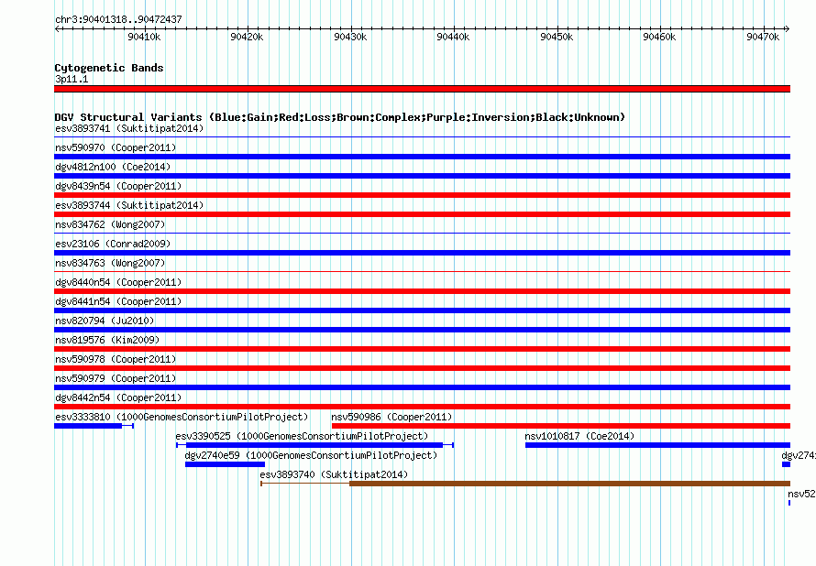This screenshot has width=816, height=566.
Task: Open the esv3893740 (Suktitipat2014) variant label
Action: (334, 474)
